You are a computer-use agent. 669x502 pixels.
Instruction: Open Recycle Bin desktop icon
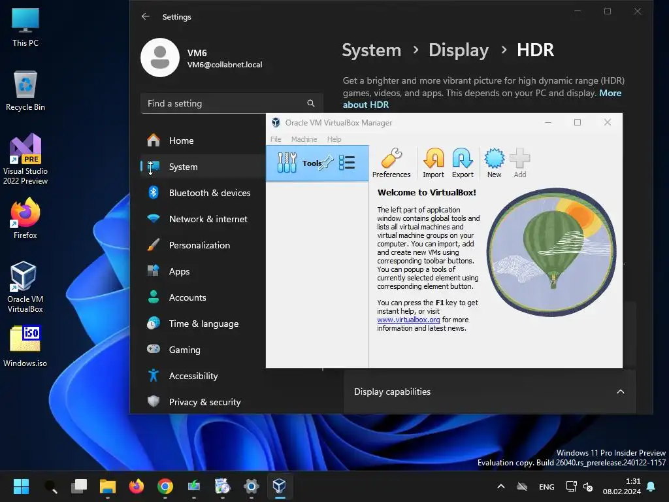pos(25,91)
